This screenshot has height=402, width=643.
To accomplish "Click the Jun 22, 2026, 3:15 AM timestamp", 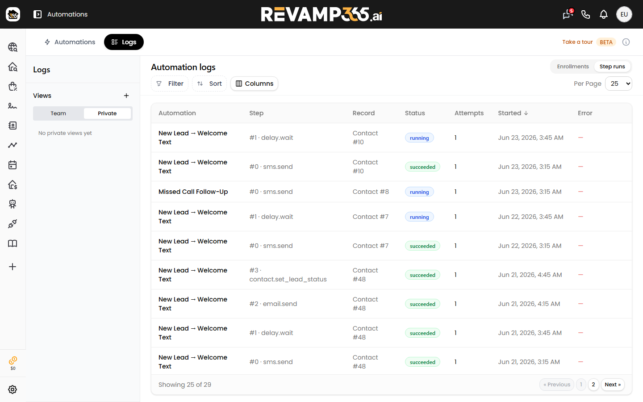I will (530, 246).
